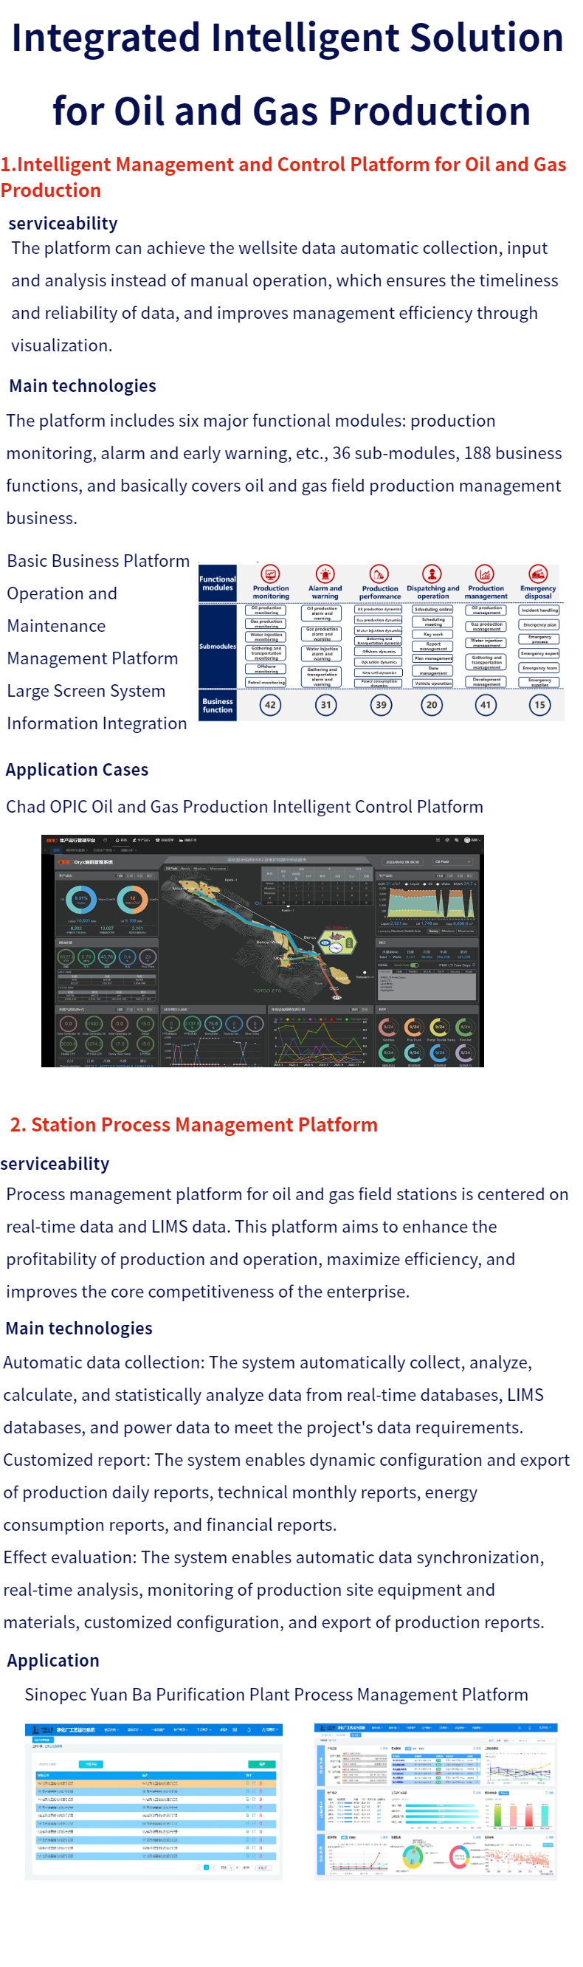The height and width of the screenshot is (1967, 583).
Task: Select the Vehicle operation submodule box
Action: point(432,683)
